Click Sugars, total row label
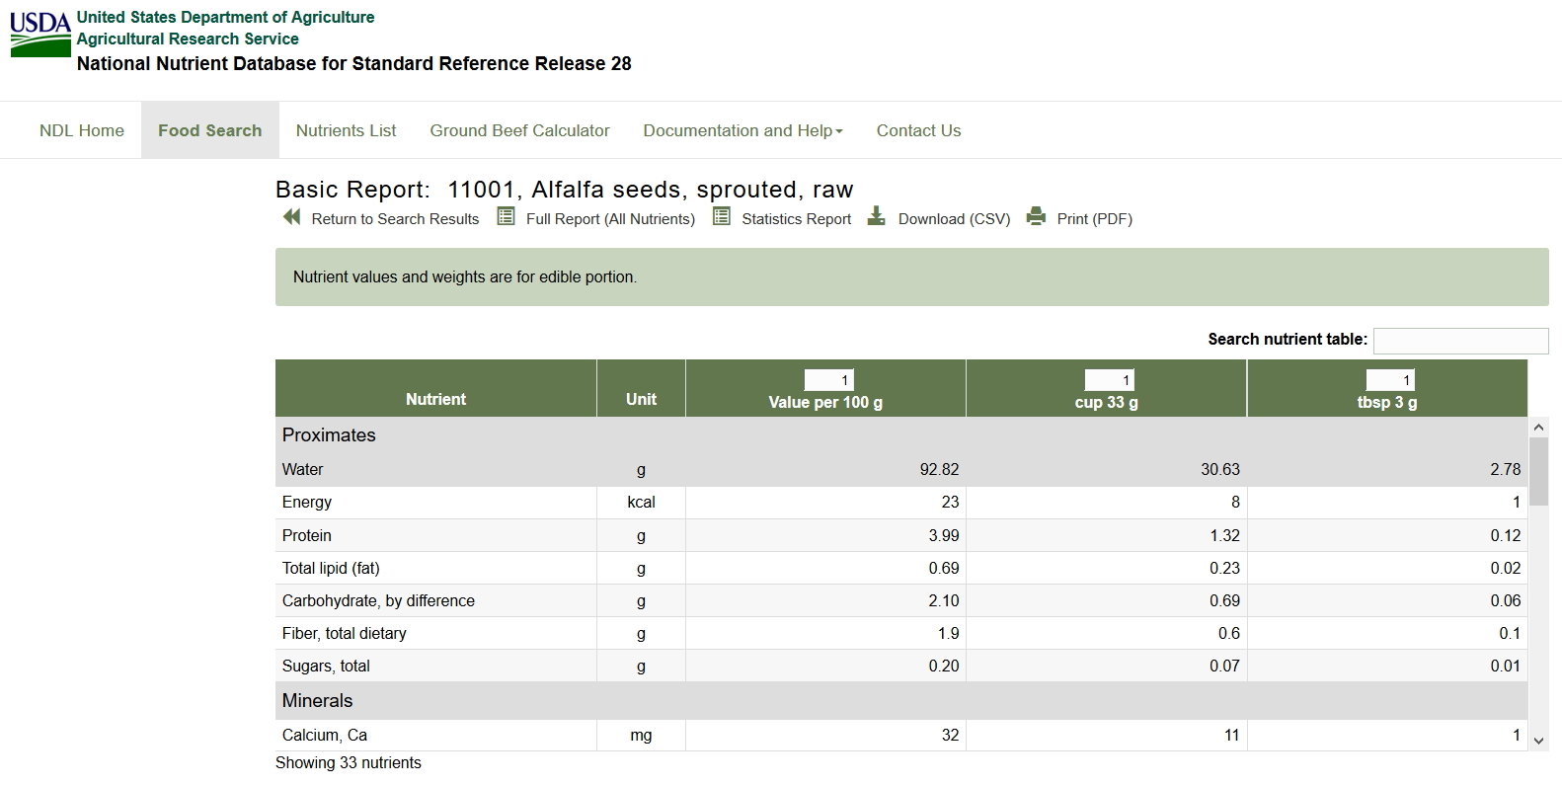Image resolution: width=1562 pixels, height=786 pixels. coord(326,666)
